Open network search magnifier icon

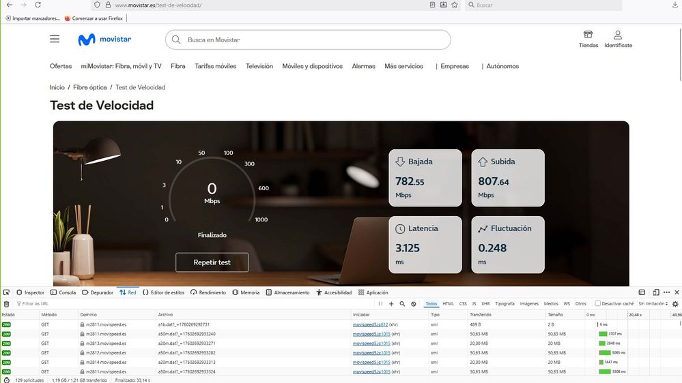point(402,304)
